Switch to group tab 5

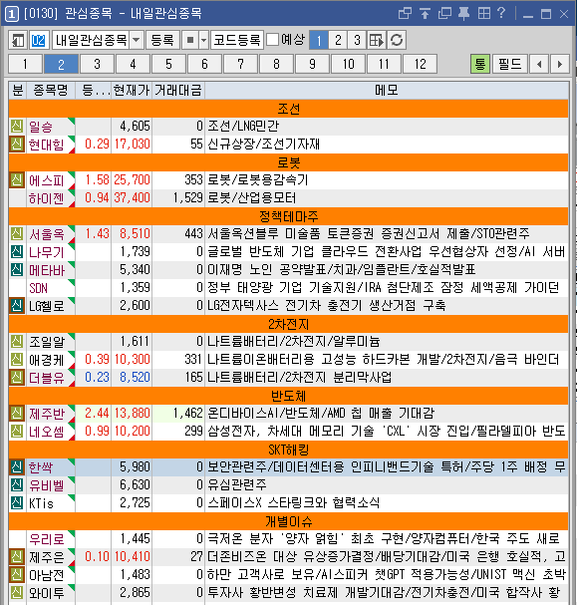[x=169, y=64]
